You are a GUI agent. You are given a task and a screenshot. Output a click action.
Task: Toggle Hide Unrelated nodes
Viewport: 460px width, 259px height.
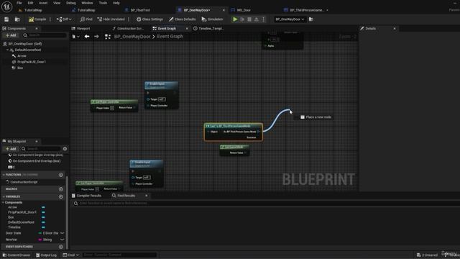pyautogui.click(x=111, y=19)
